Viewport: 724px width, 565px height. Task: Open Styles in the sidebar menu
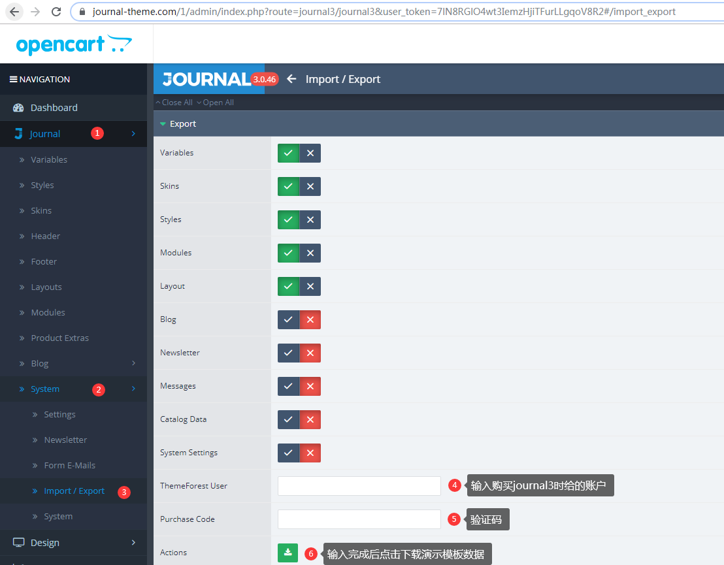click(42, 185)
